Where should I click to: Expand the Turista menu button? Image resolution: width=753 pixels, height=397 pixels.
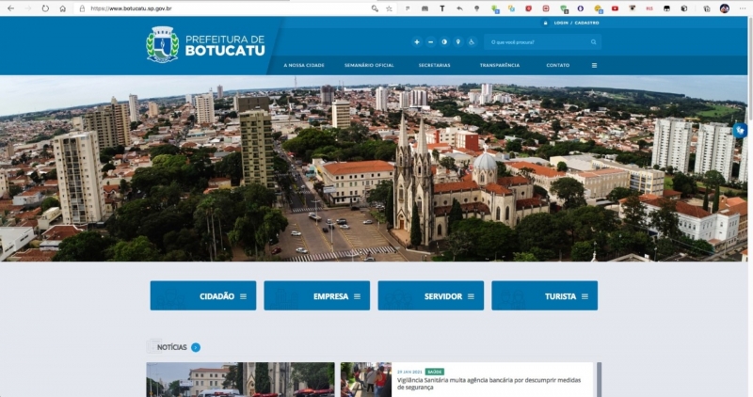(545, 295)
